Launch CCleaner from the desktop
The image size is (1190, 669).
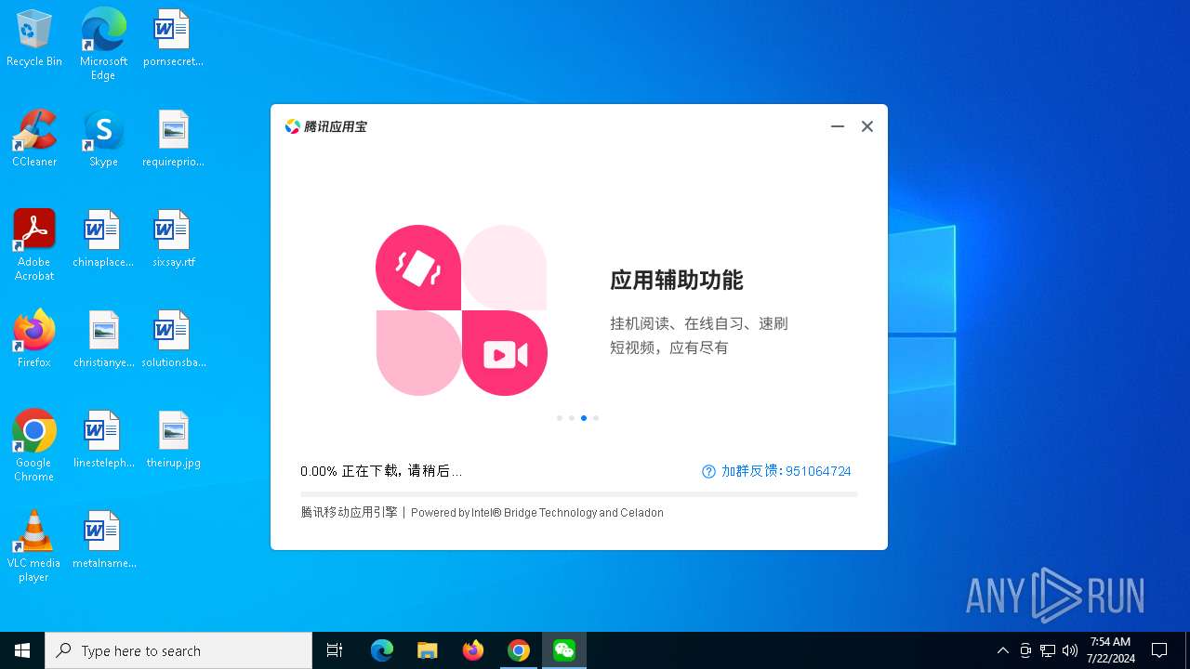coord(34,139)
